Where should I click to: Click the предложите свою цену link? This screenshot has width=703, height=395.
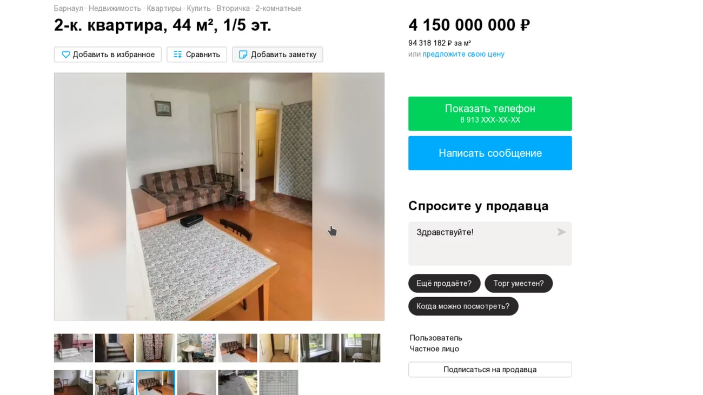pyautogui.click(x=463, y=54)
